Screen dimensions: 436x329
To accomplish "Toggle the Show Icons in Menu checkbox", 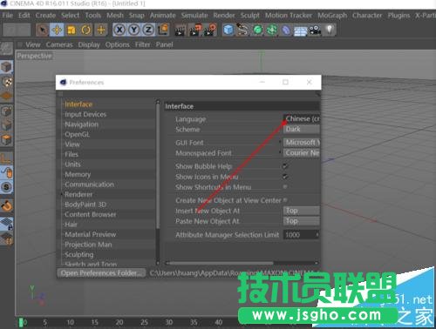I will [285, 177].
